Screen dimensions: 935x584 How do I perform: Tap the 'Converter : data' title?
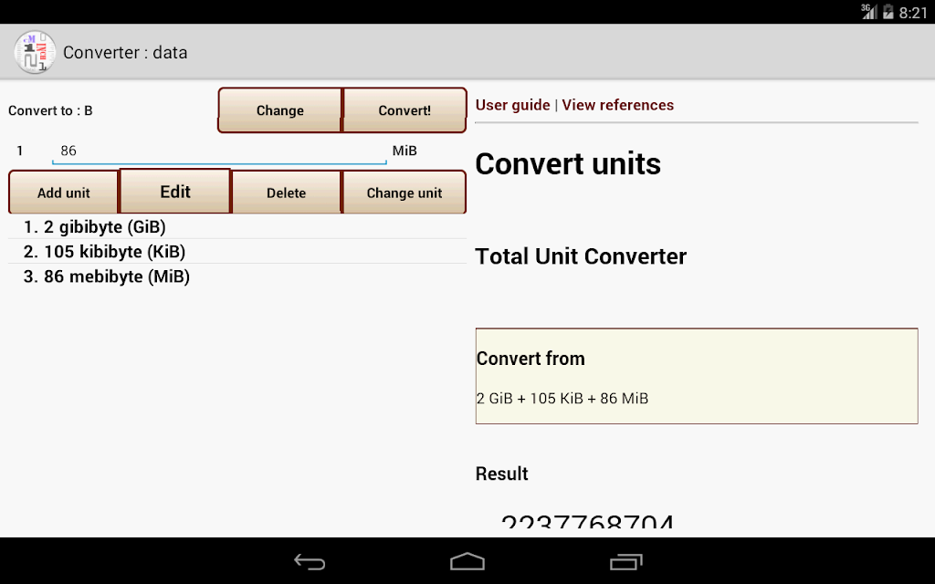125,52
